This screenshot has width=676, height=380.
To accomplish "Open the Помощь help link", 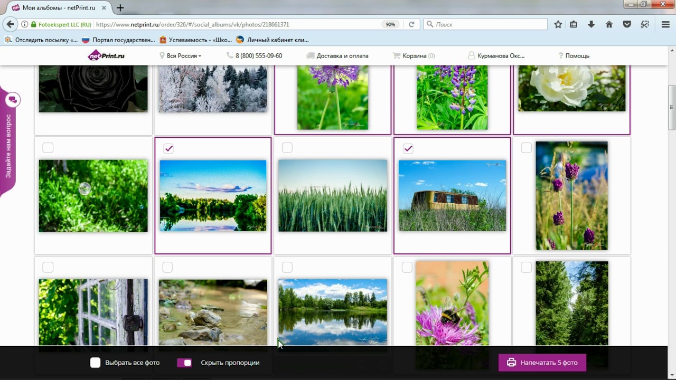I will tap(577, 55).
